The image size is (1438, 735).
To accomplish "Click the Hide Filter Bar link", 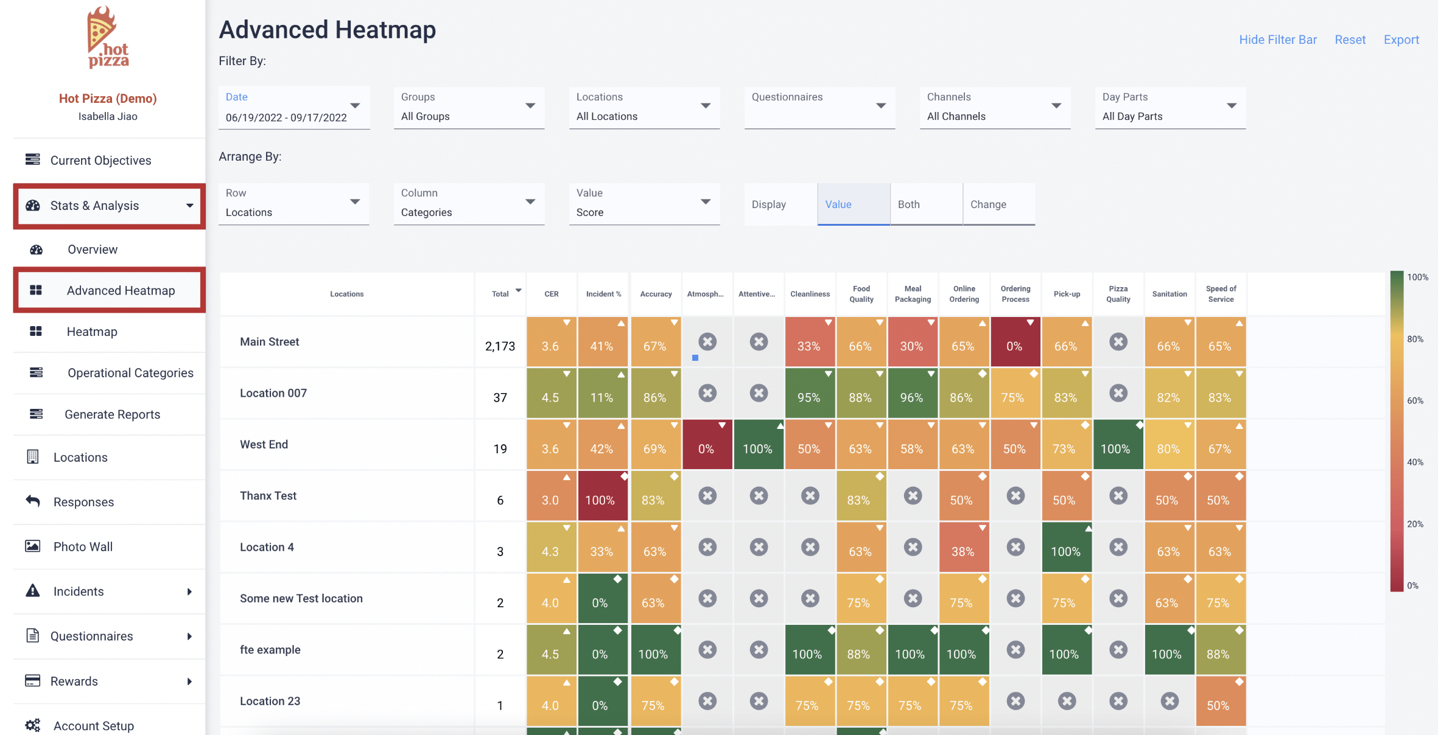I will [1278, 40].
